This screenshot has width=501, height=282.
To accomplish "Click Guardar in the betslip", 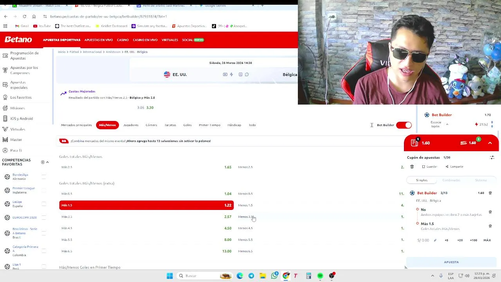I will point(429,167).
